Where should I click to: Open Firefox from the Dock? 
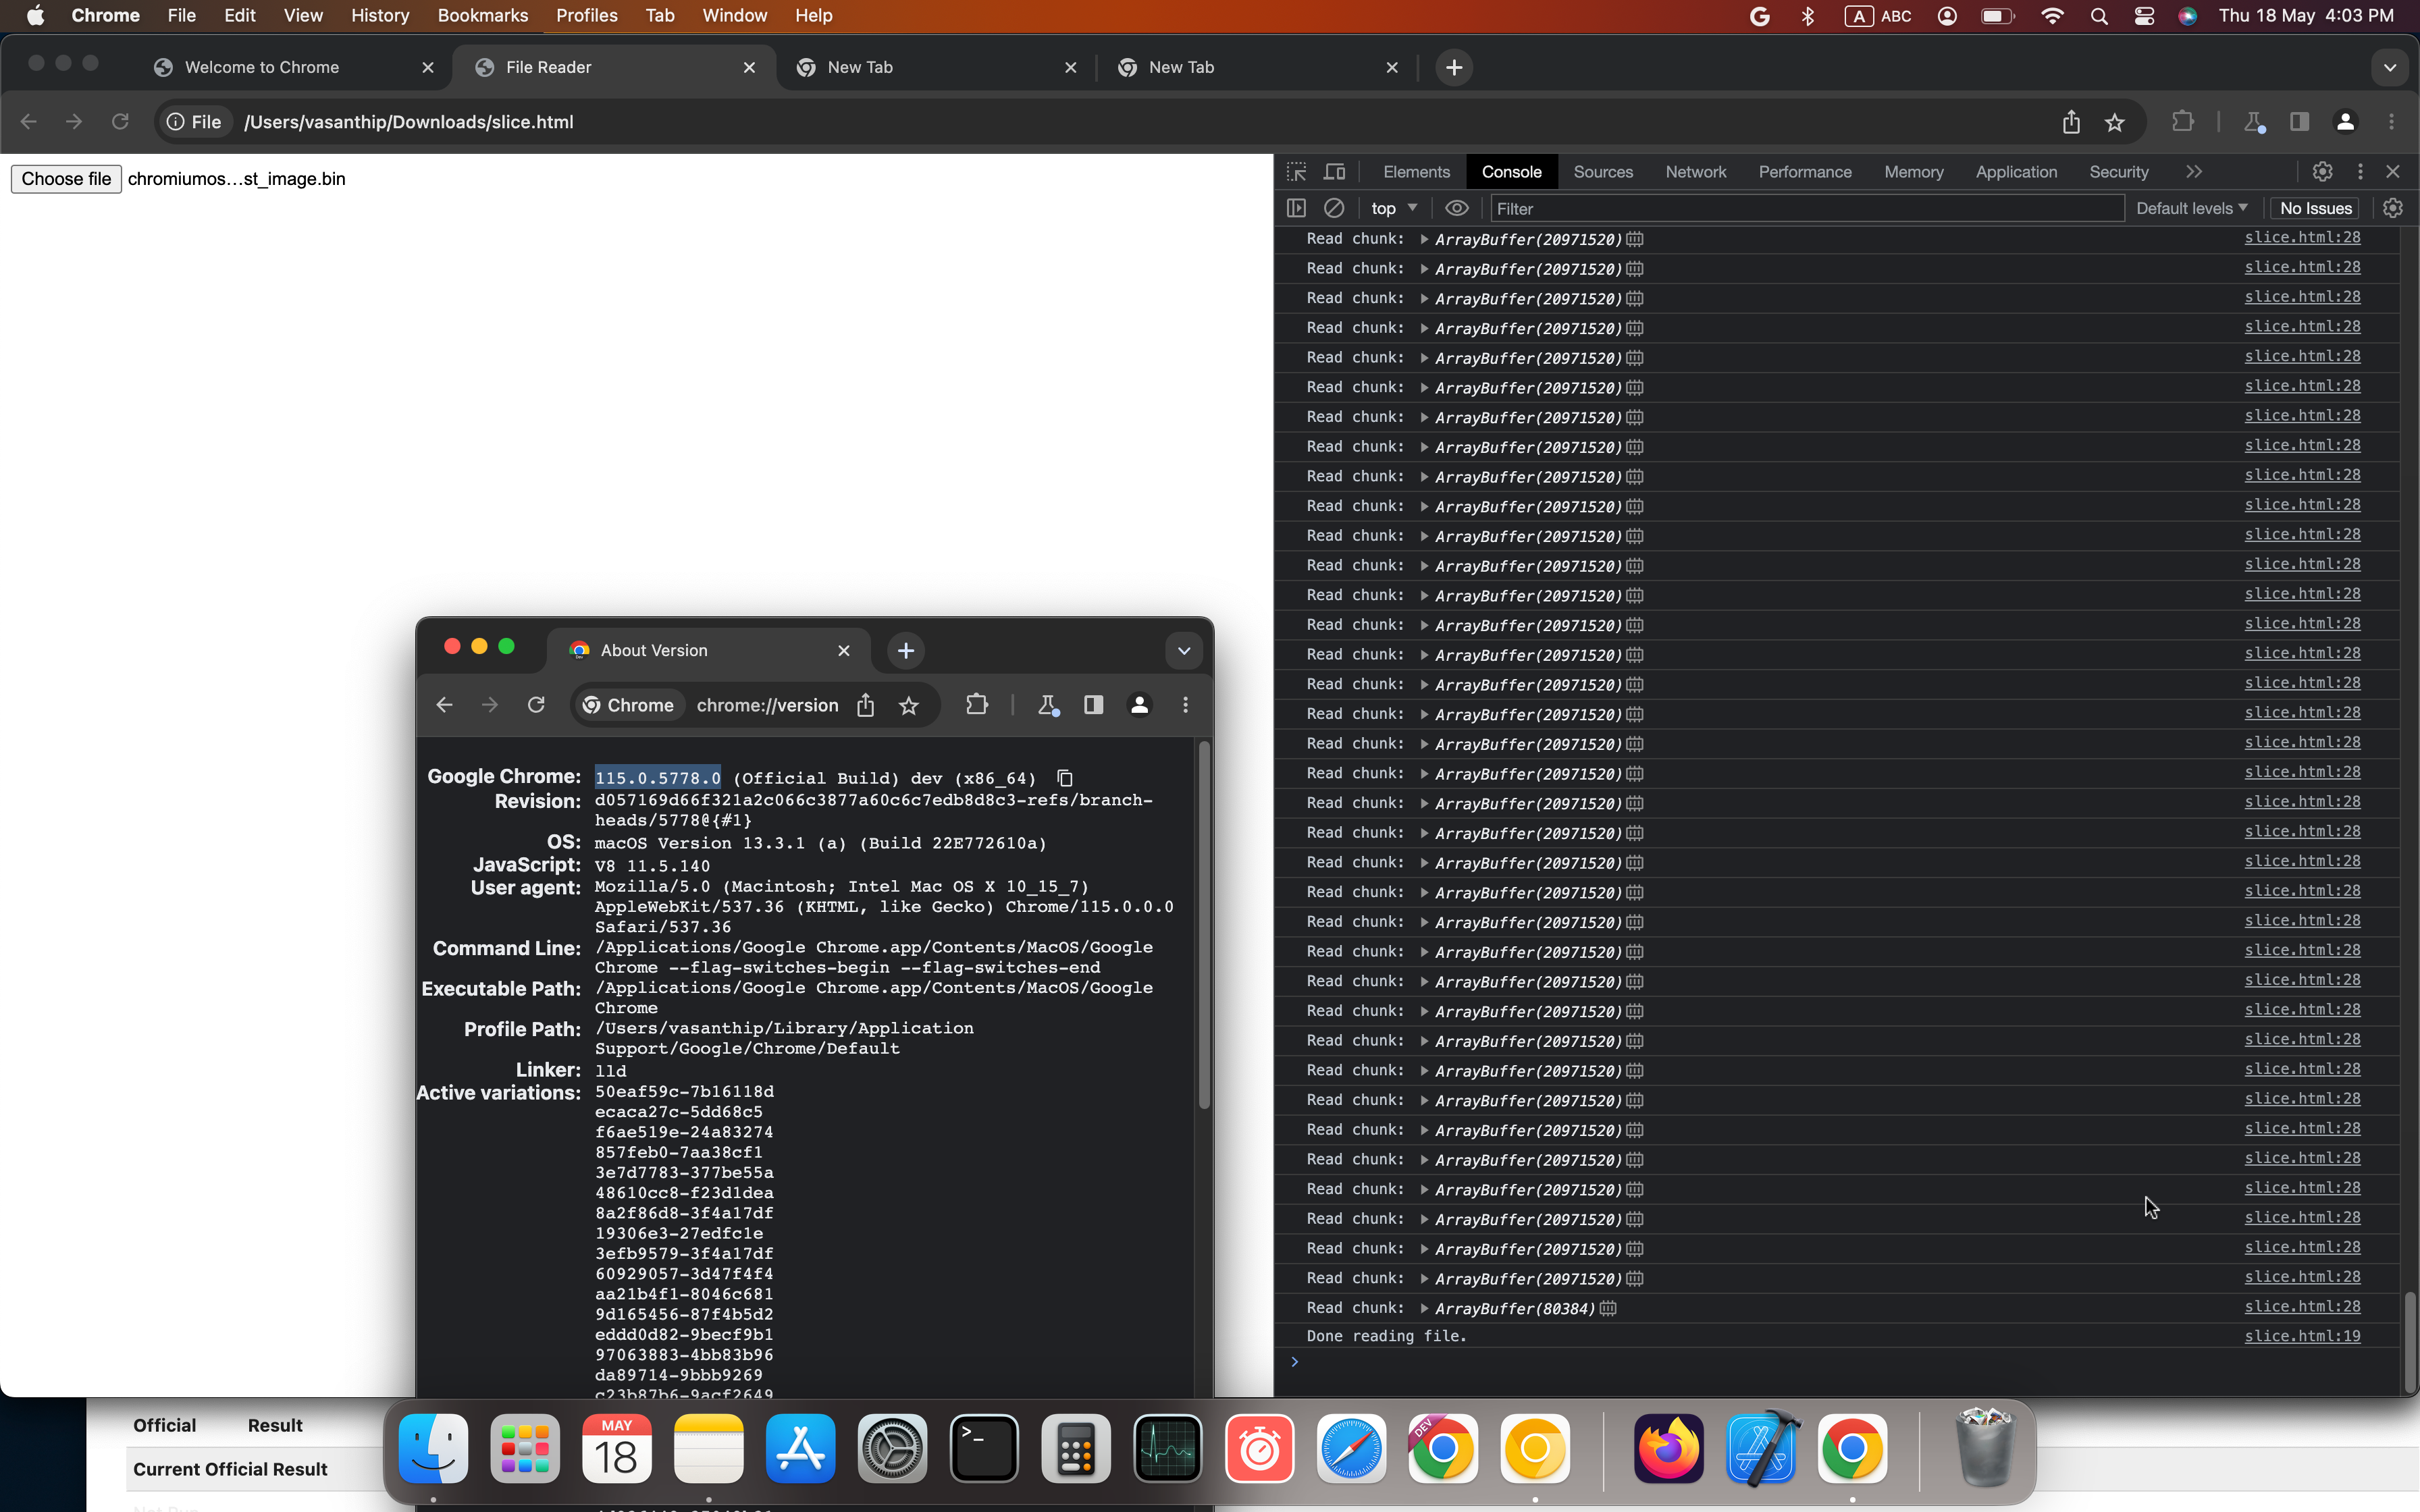1668,1448
